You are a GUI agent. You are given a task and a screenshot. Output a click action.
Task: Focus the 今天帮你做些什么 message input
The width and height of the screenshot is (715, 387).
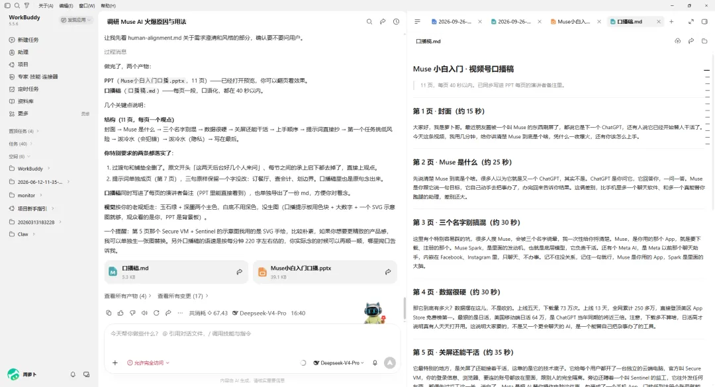click(x=252, y=333)
